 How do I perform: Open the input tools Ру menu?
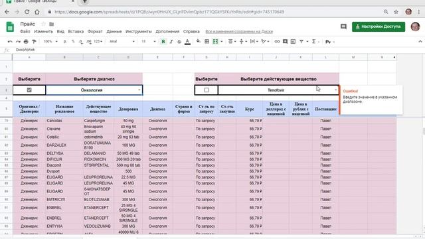coord(330,42)
